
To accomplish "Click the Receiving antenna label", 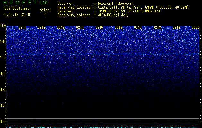I will click(74, 15).
